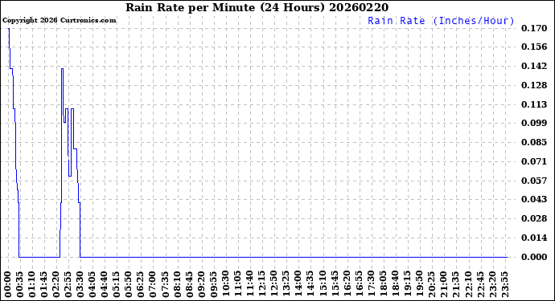Image resolution: width=555 pixels, height=301 pixels.
Task: Click the 02:20 time axis label
Action: (56, 285)
